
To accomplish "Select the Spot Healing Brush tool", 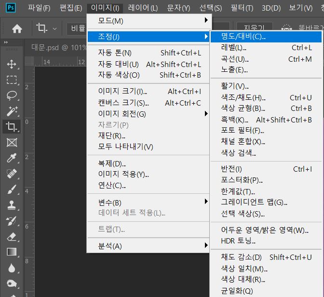I will coord(12,174).
